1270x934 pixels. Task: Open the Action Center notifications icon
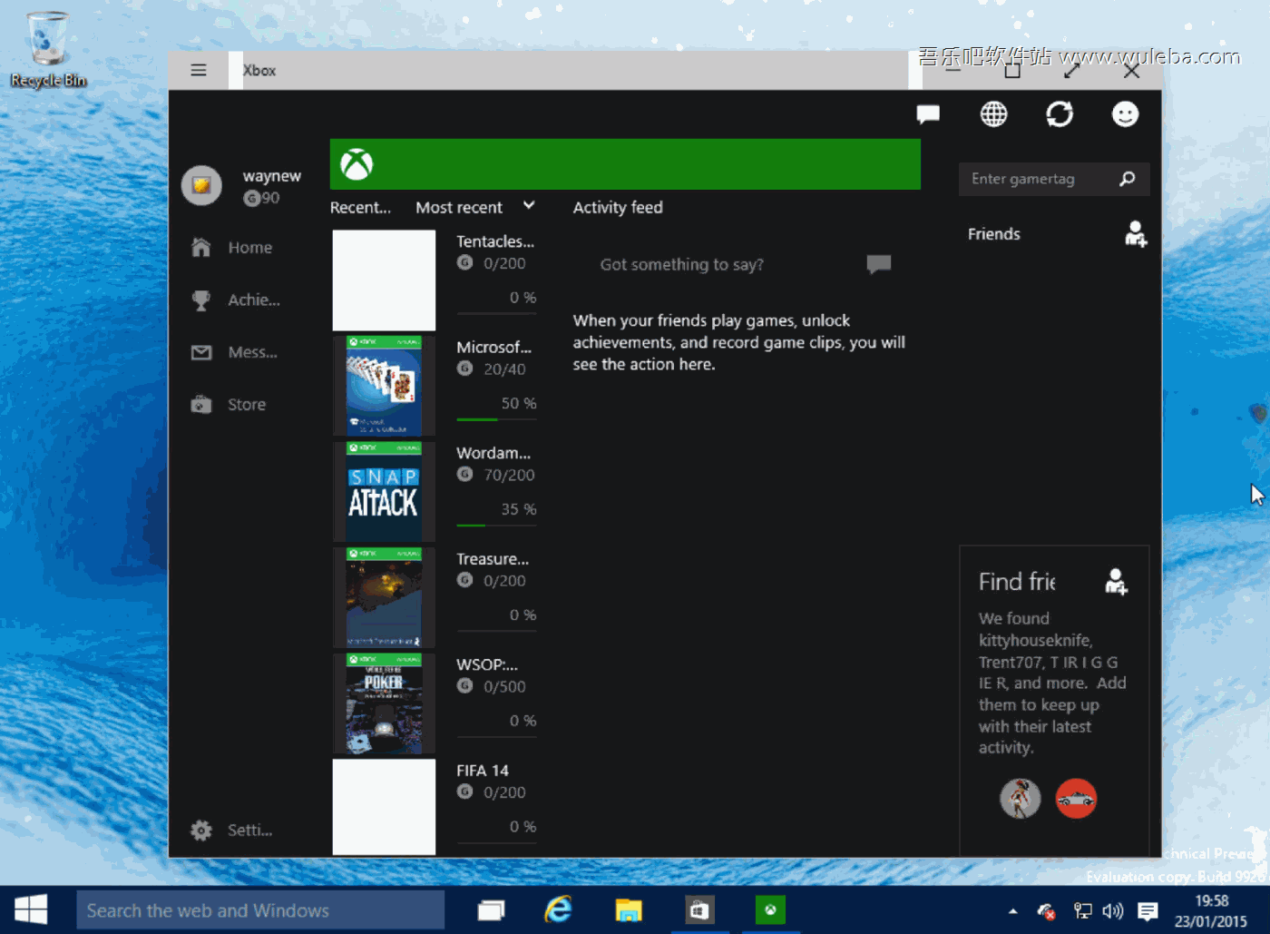1148,911
